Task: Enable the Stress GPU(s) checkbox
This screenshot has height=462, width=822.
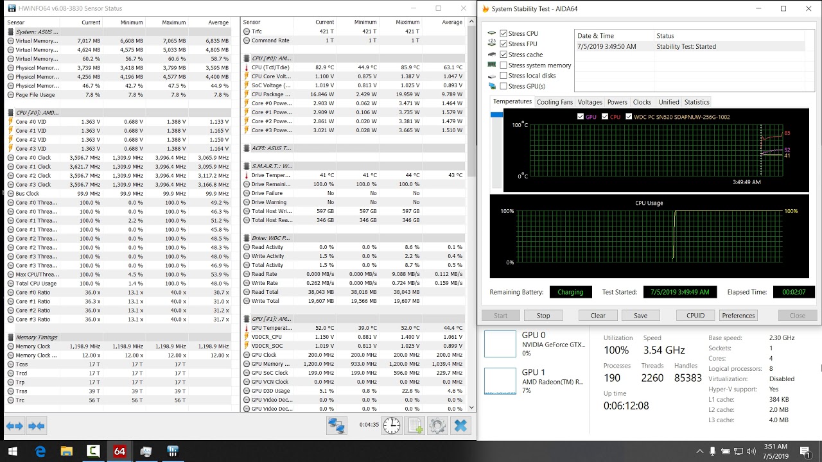Action: point(503,86)
